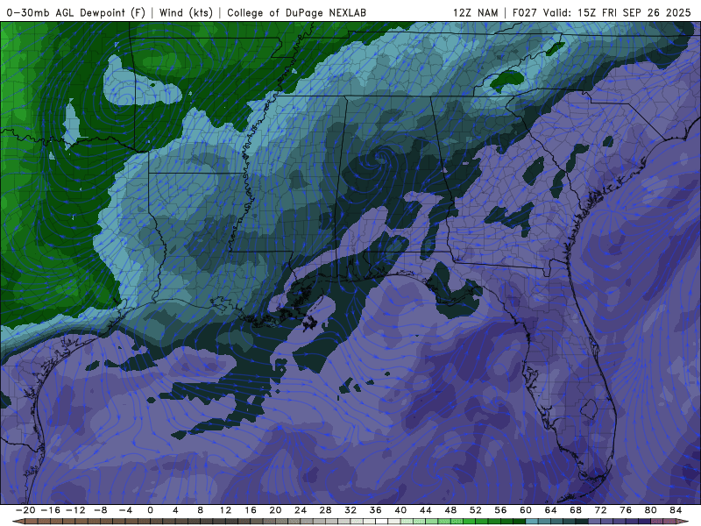Screen dimensions: 701x526
Task: Select the 72 legend value
Action: [601, 510]
